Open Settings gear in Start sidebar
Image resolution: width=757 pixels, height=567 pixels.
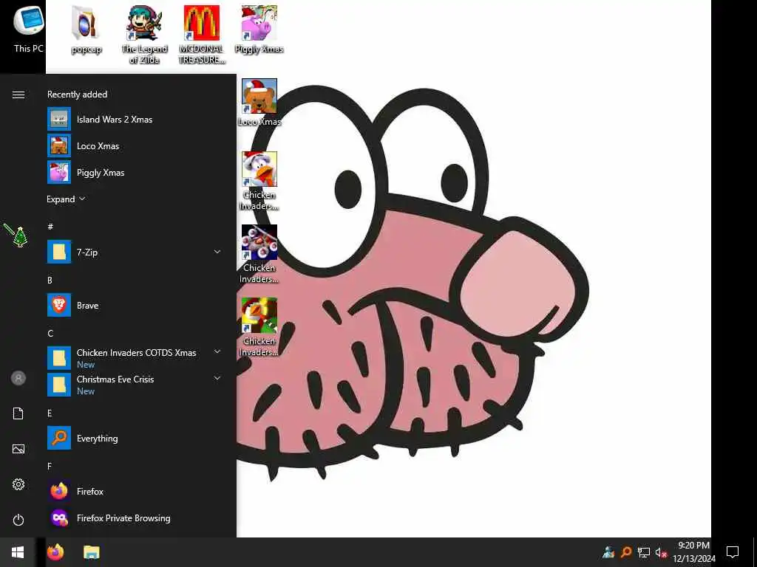pos(18,484)
